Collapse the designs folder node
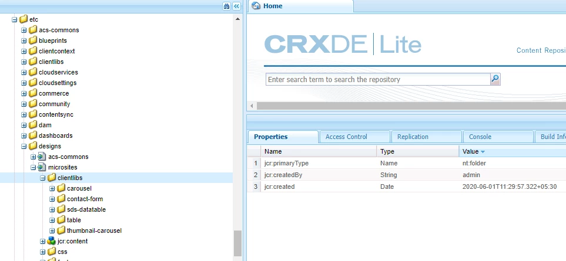Viewport: 566px width, 261px height. [x=24, y=146]
